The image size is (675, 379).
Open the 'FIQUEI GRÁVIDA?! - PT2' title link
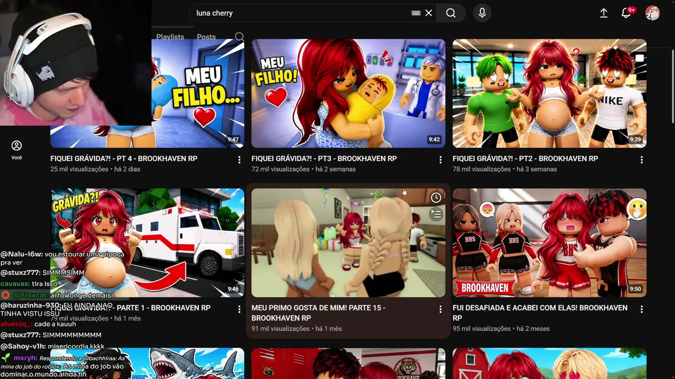(x=525, y=158)
